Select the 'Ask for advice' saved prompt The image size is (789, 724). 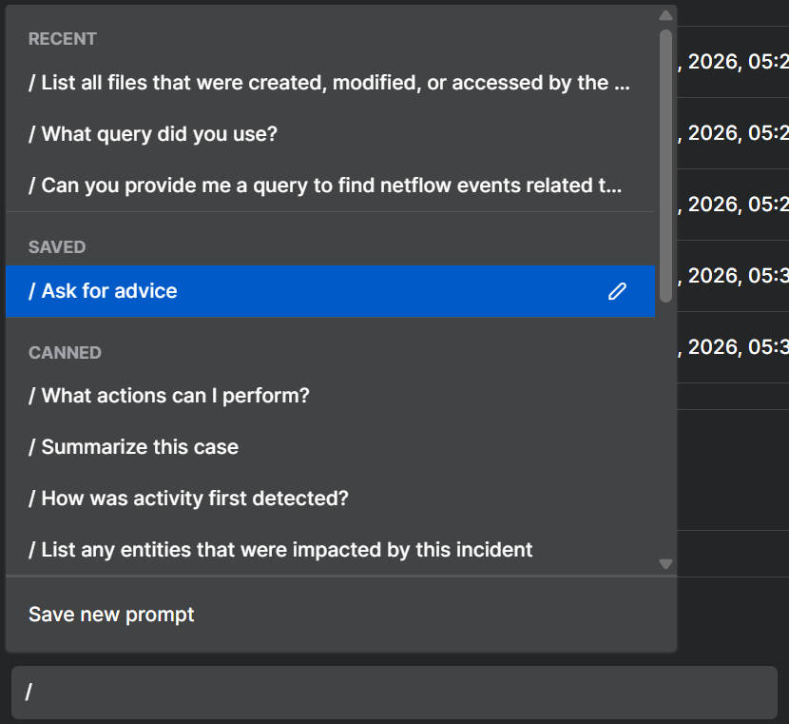285,291
